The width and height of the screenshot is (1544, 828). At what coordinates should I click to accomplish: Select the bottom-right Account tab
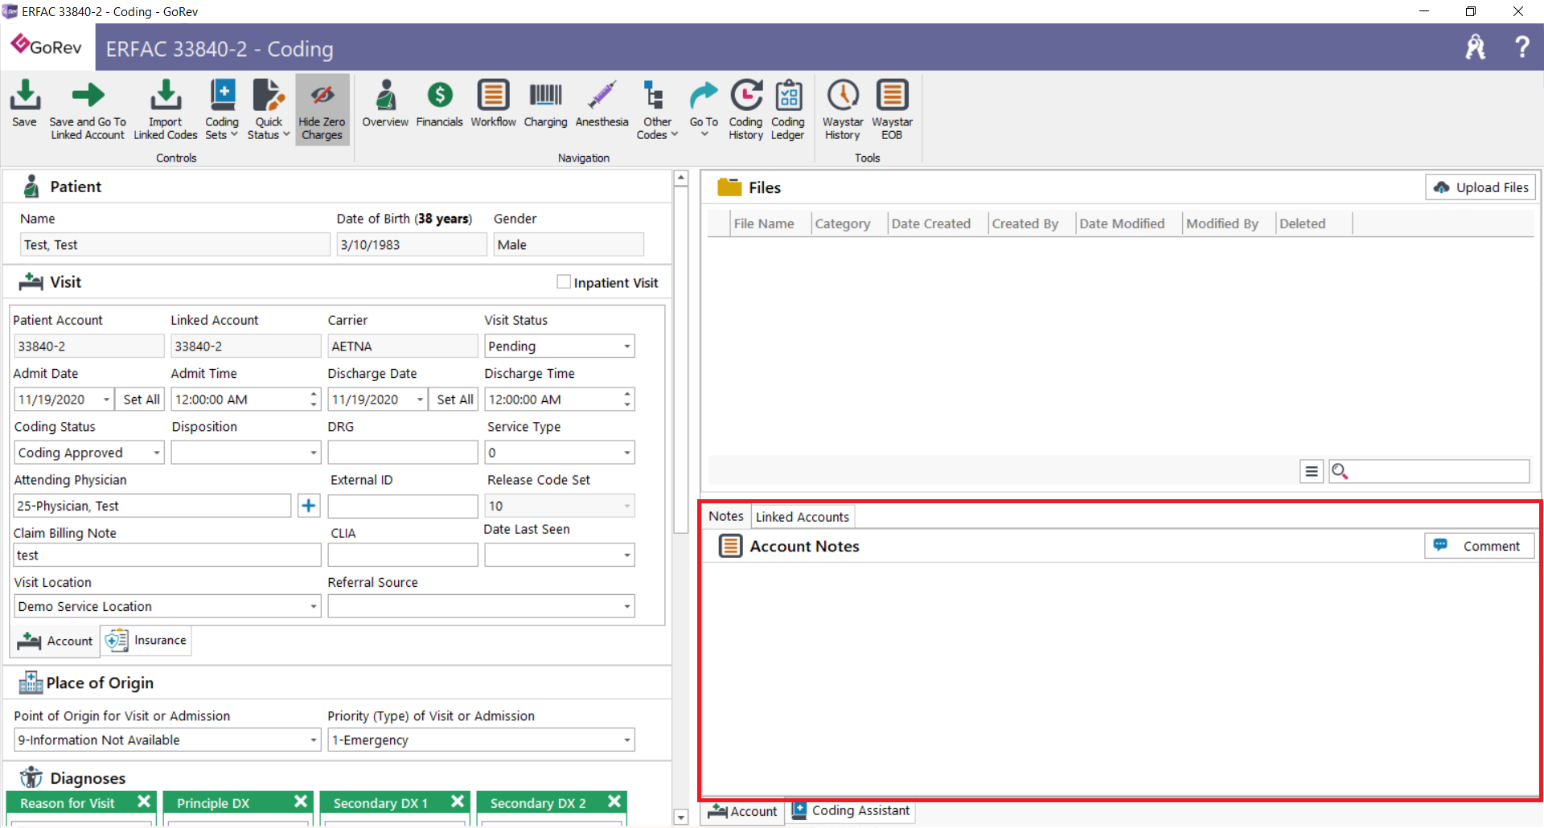click(x=743, y=811)
